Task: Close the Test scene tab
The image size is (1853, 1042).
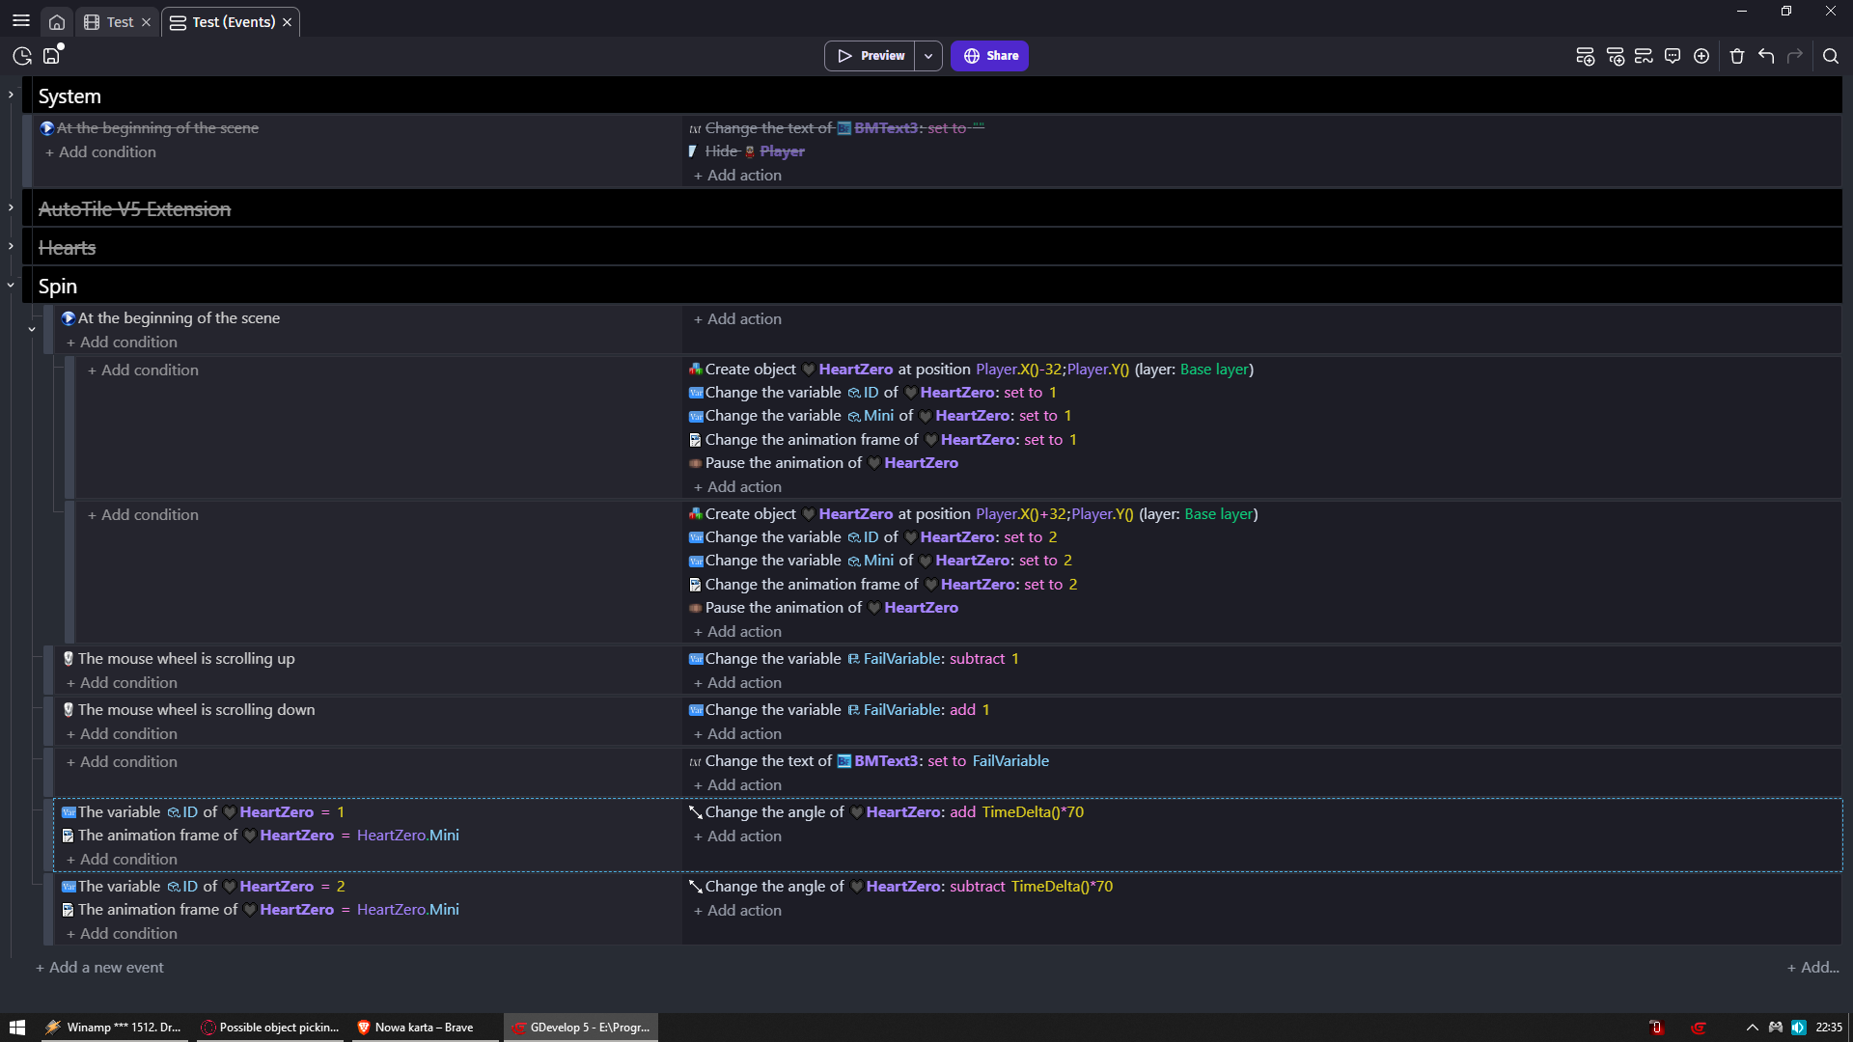Action: (x=146, y=22)
